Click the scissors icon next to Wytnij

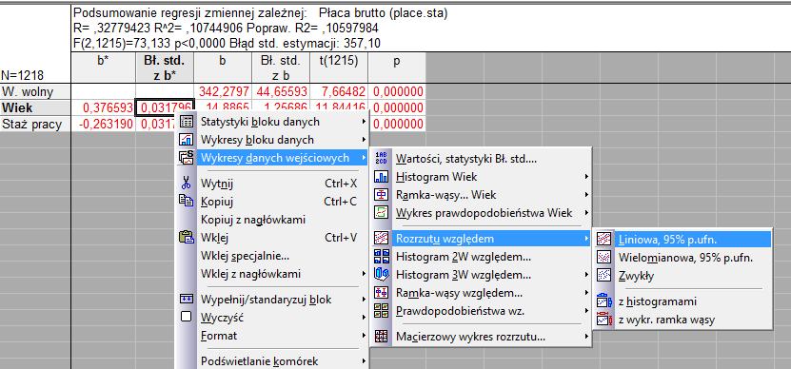click(187, 183)
